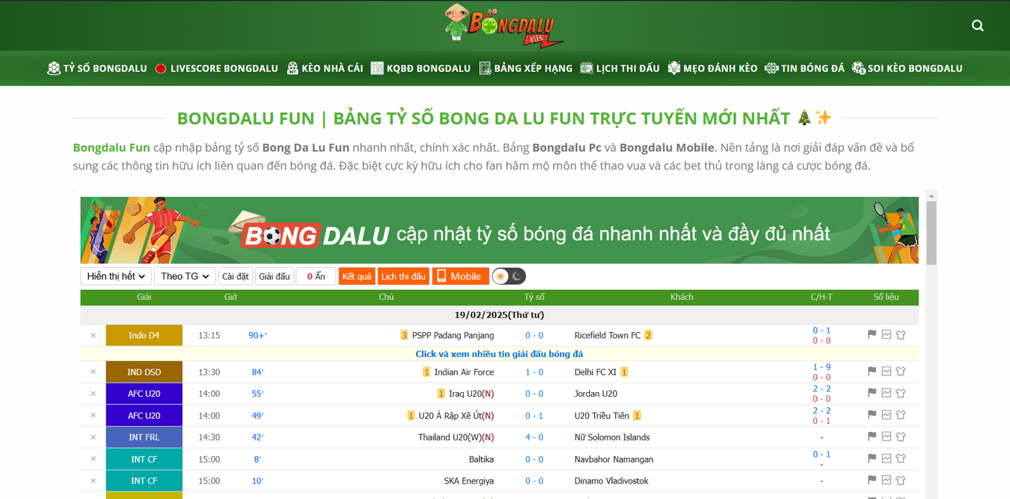Click shirt icon in SKA Energiya row

901,480
